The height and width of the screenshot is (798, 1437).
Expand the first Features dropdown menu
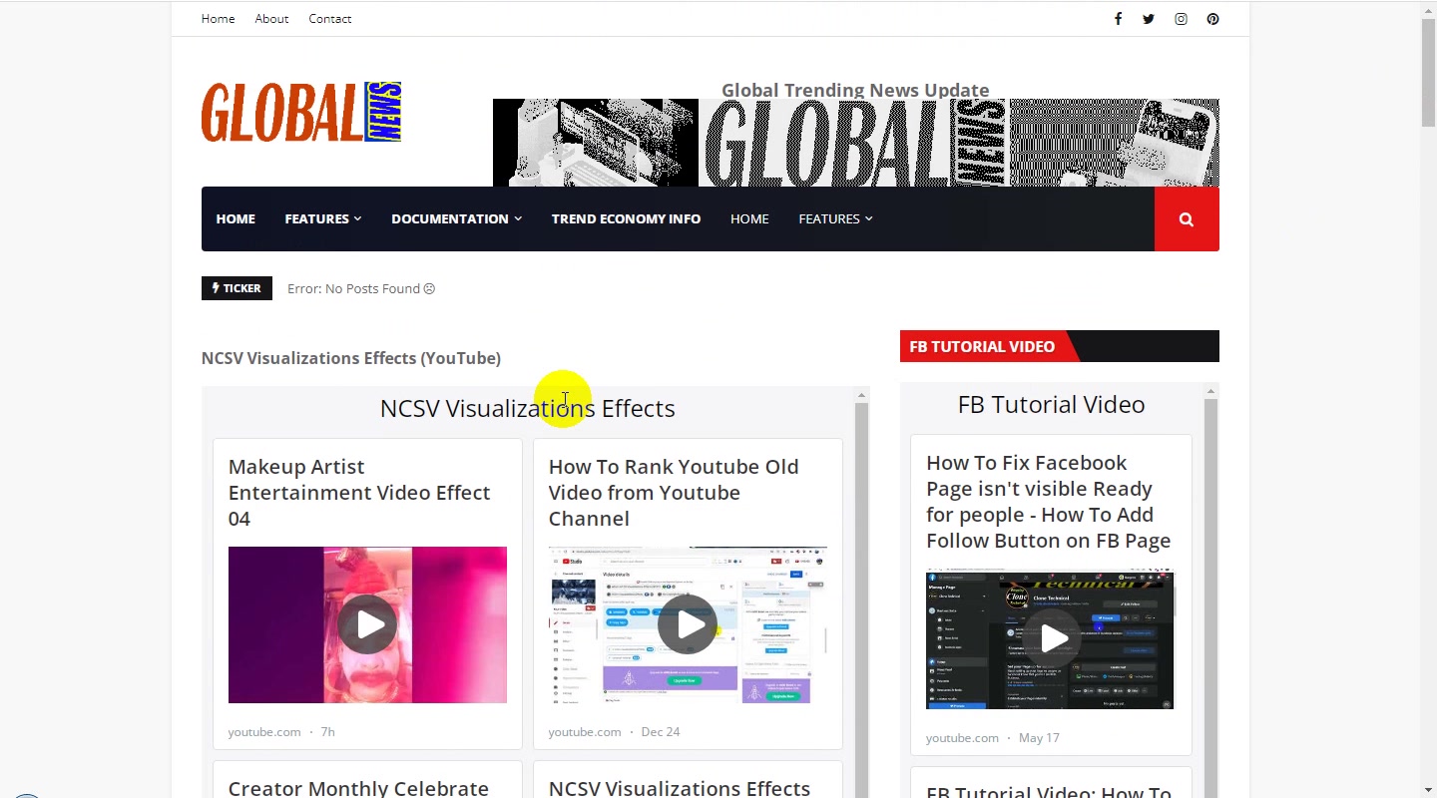323,219
